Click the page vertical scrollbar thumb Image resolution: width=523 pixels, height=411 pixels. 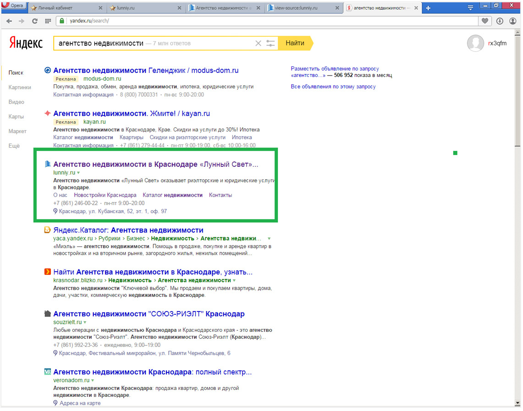point(517,91)
